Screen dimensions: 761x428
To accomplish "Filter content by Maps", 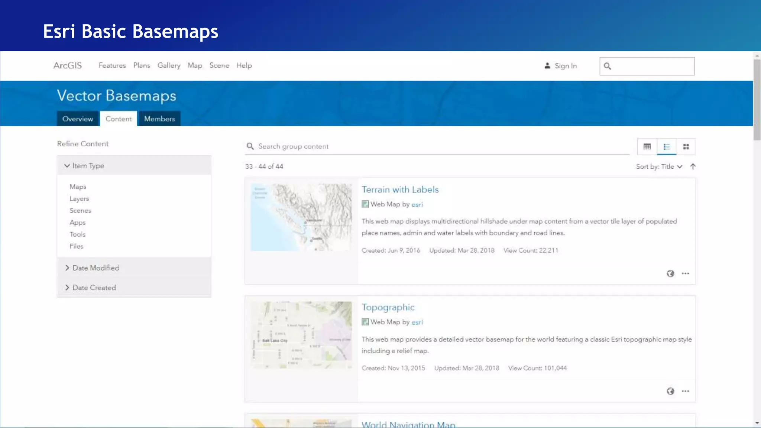I will click(x=78, y=187).
